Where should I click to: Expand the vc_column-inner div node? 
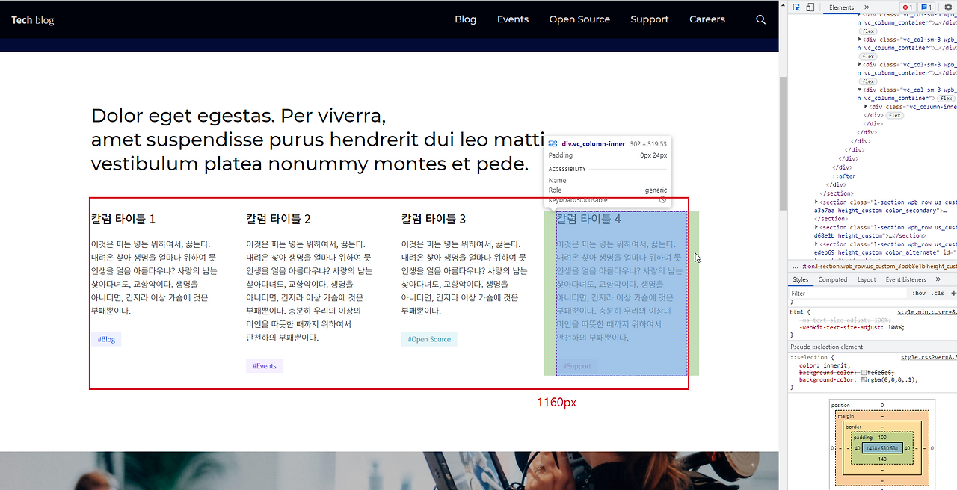point(866,106)
